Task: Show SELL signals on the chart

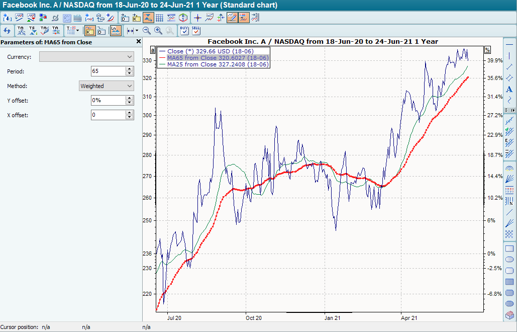Action: pyautogui.click(x=197, y=31)
